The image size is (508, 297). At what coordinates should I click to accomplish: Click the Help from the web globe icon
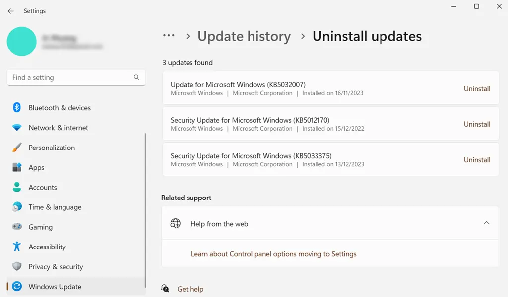[x=175, y=223]
